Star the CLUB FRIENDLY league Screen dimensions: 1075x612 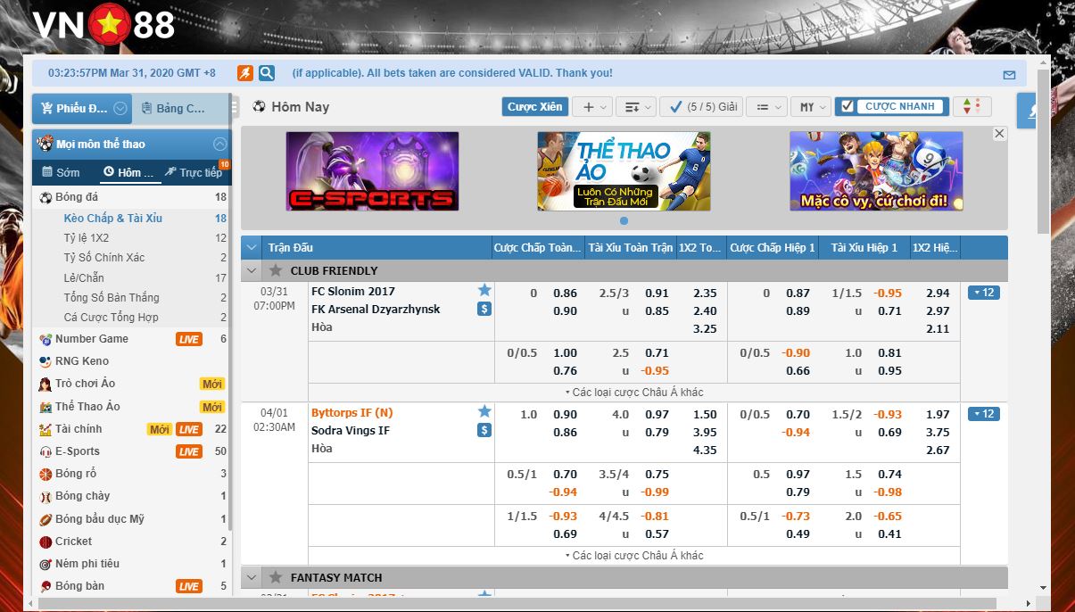(276, 270)
